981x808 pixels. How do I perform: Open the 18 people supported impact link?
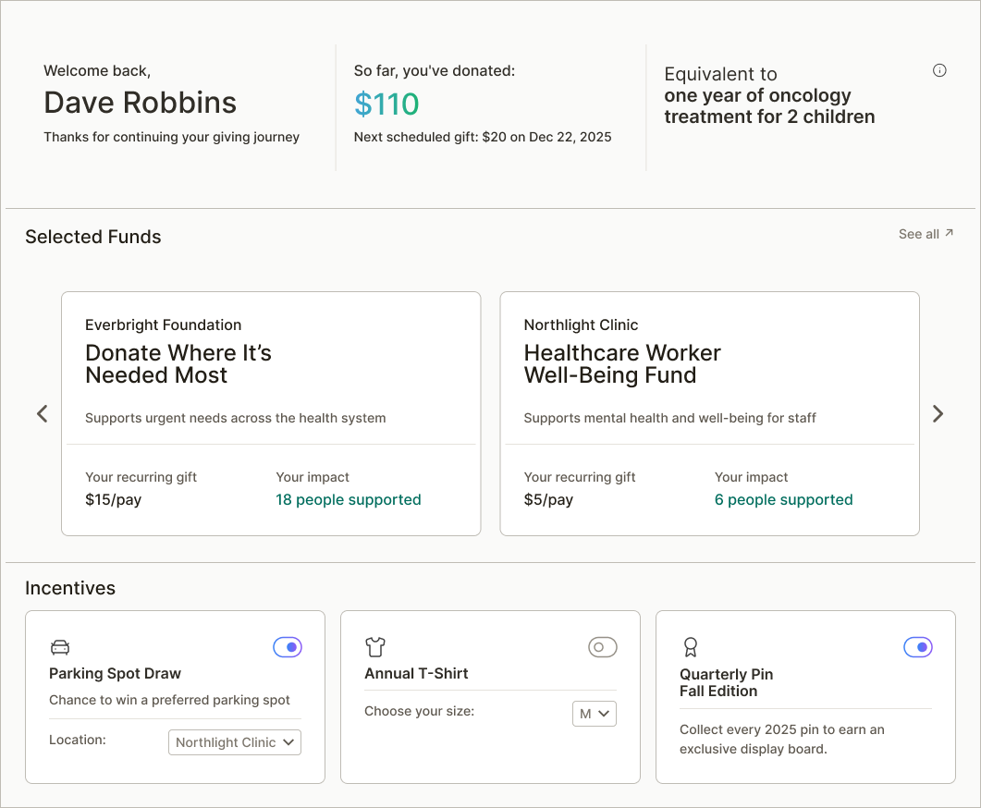coord(349,499)
